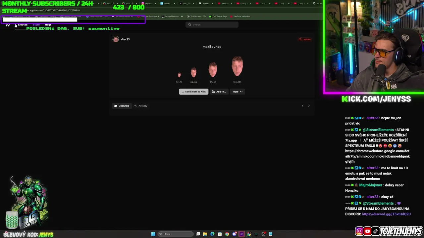The width and height of the screenshot is (424, 238).
Task: Open the KICK Status Page bookmark
Action: [x=218, y=17]
